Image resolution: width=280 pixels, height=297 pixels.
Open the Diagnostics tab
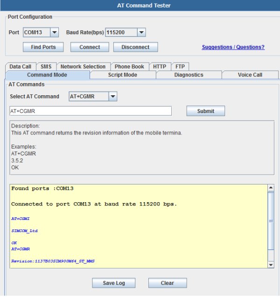pyautogui.click(x=189, y=75)
